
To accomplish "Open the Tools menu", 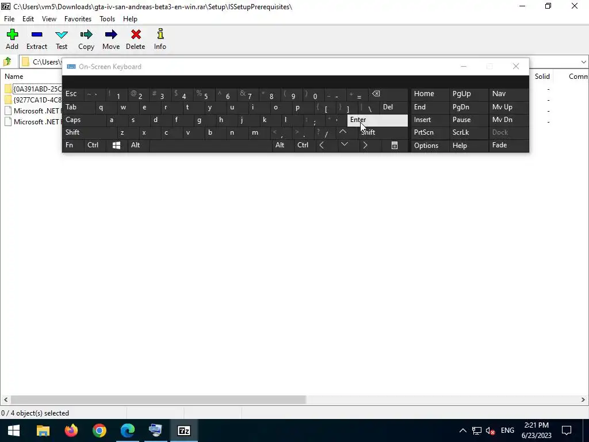I will point(107,19).
